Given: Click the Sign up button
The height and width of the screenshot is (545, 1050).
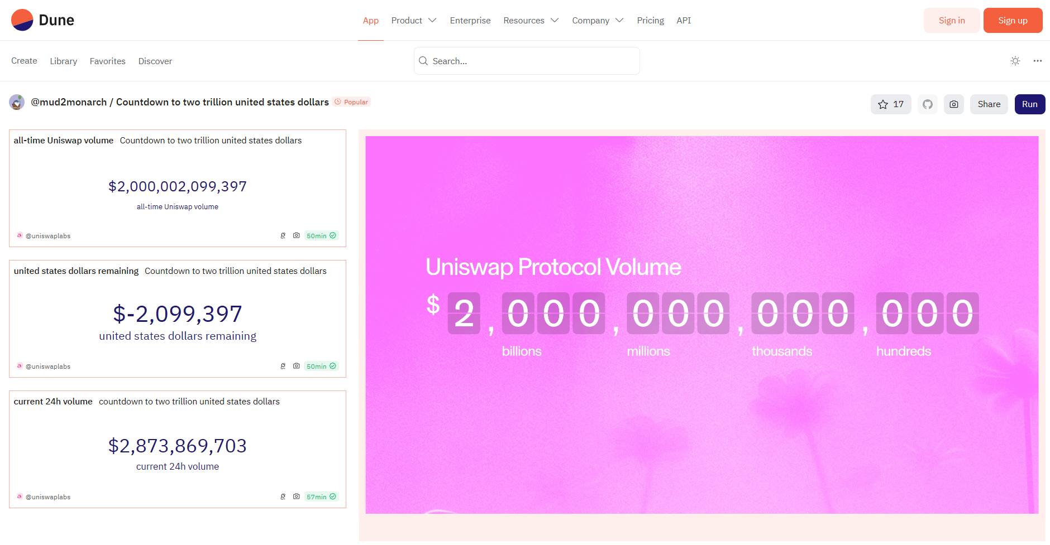Looking at the screenshot, I should (x=1013, y=20).
